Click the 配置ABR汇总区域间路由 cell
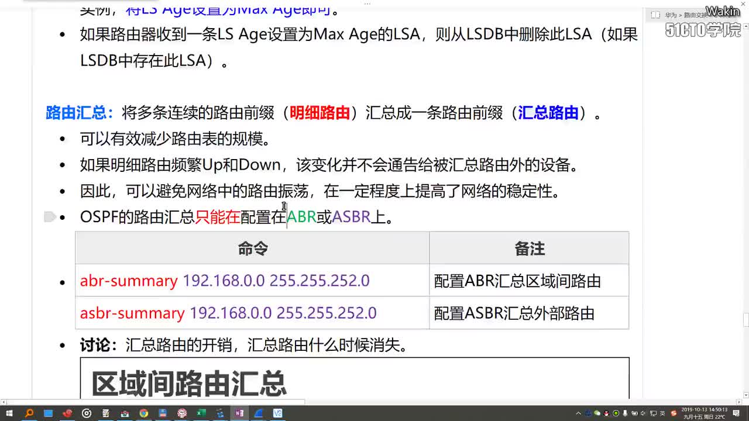The image size is (749, 421). pyautogui.click(x=530, y=281)
